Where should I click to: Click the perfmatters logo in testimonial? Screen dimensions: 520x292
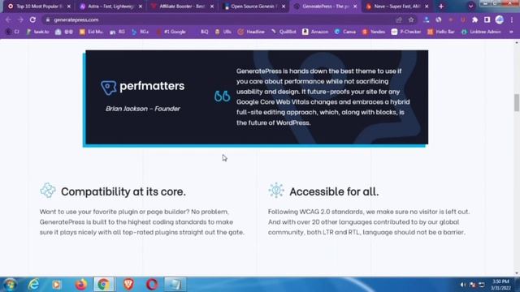click(143, 87)
